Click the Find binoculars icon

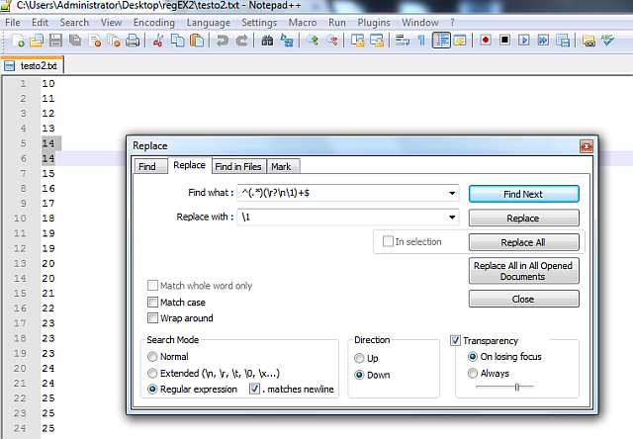[x=267, y=41]
